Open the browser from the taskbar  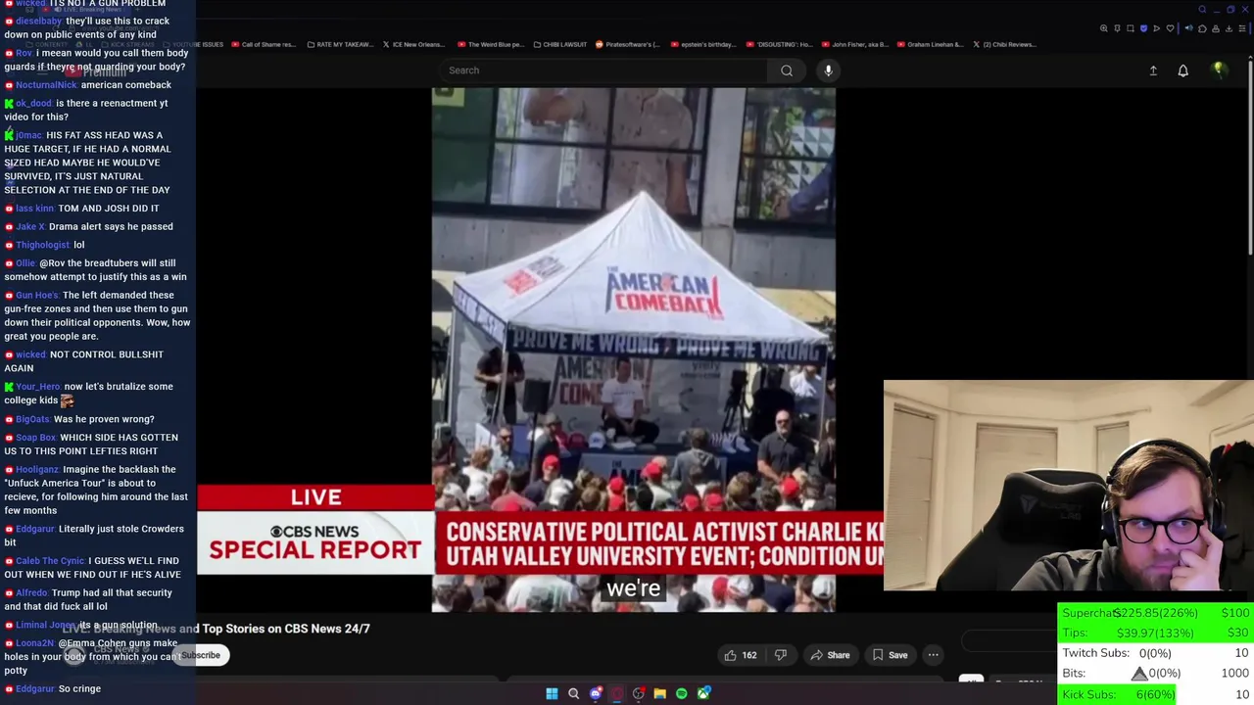coord(617,694)
